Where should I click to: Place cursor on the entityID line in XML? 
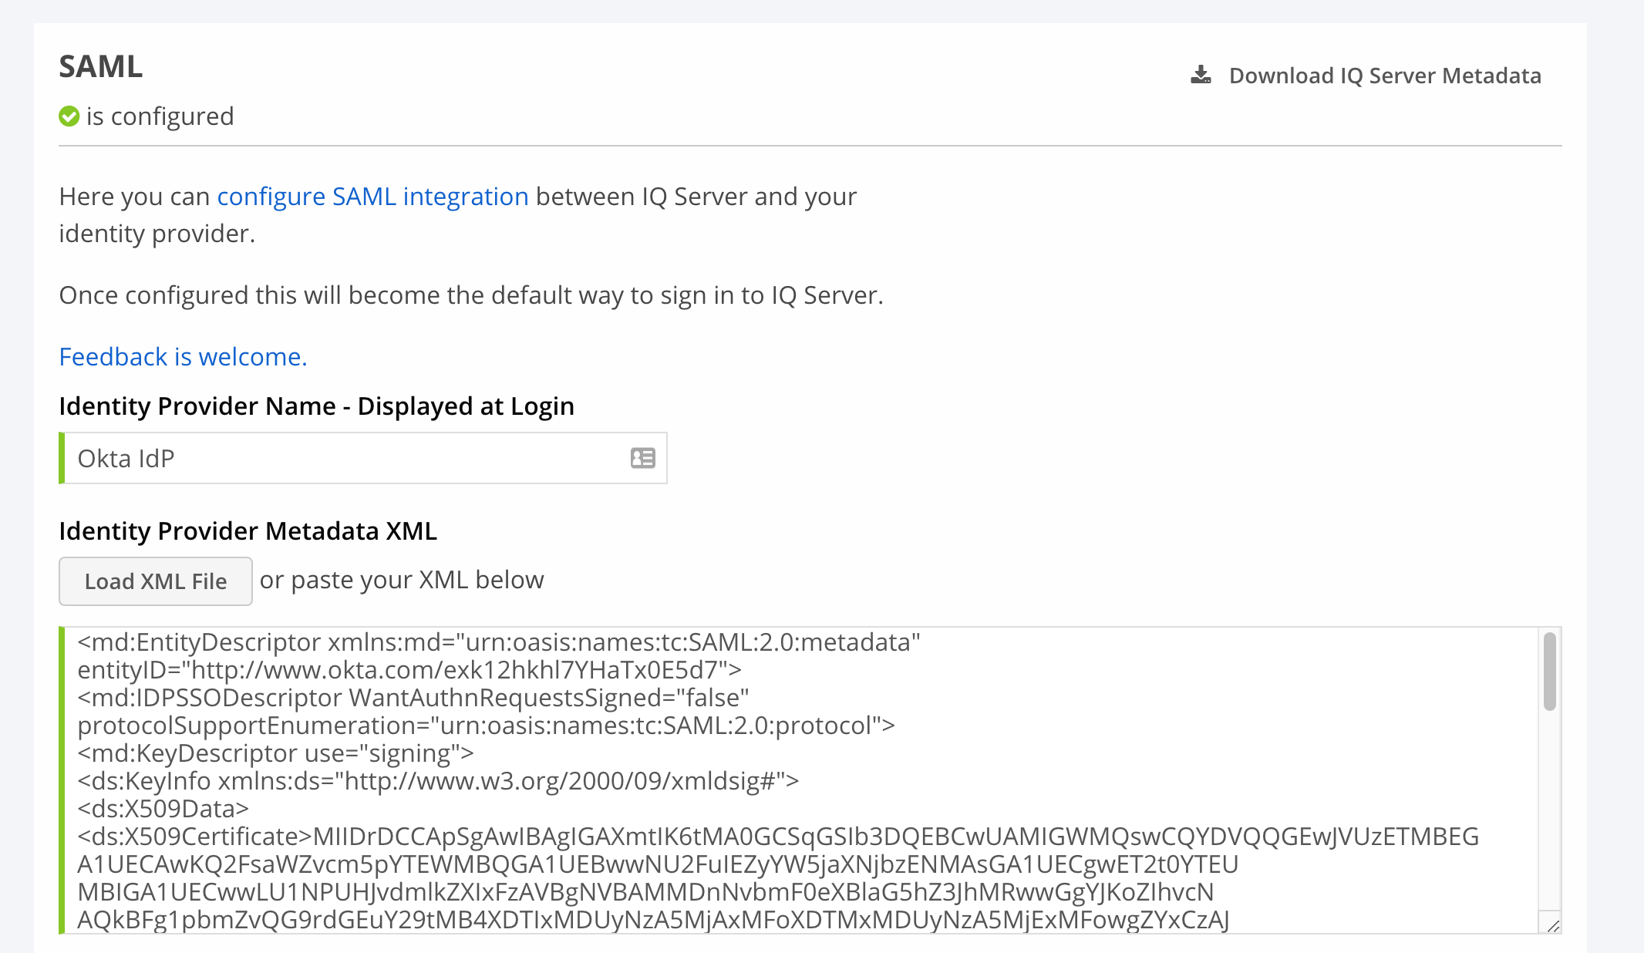(409, 670)
